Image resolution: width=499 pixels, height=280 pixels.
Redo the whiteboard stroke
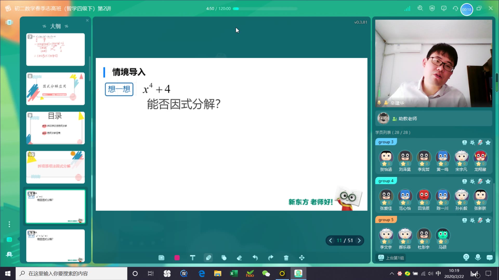pos(271,258)
